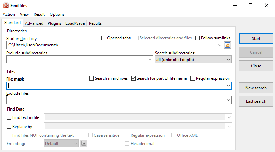Enable the Opened tabs checkbox
This screenshot has width=275, height=152.
[104, 38]
